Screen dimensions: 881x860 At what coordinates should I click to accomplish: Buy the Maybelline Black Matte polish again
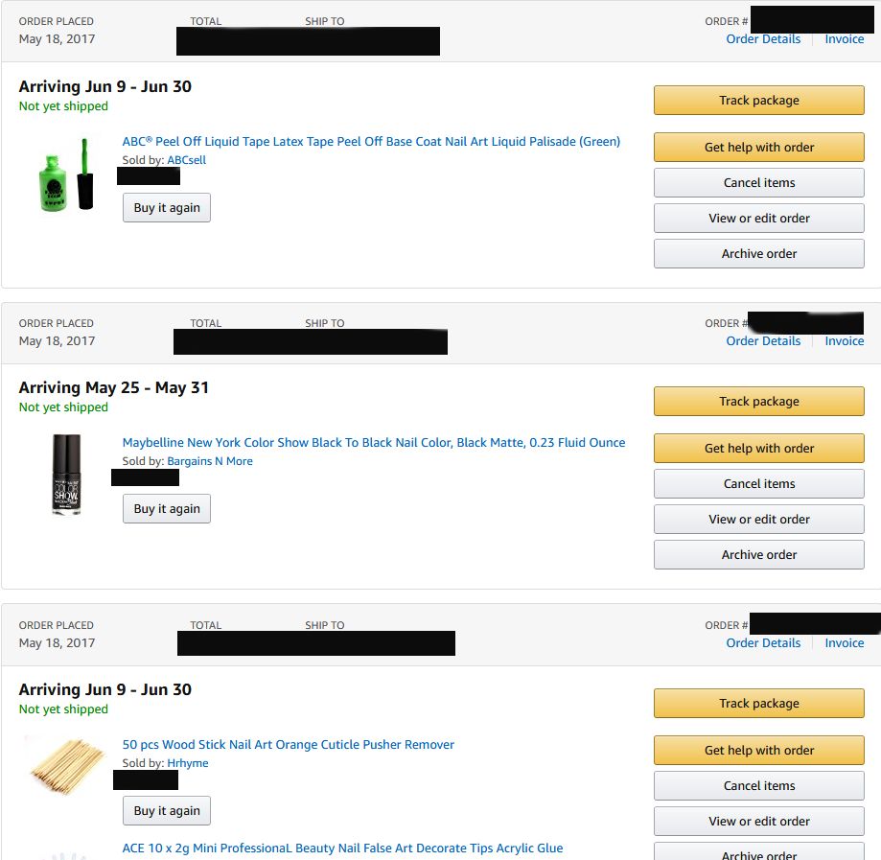click(167, 509)
